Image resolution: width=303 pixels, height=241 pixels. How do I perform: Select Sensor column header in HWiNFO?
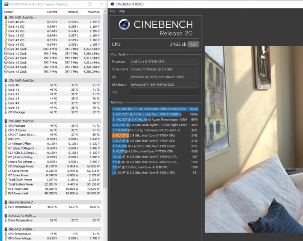click(x=8, y=12)
